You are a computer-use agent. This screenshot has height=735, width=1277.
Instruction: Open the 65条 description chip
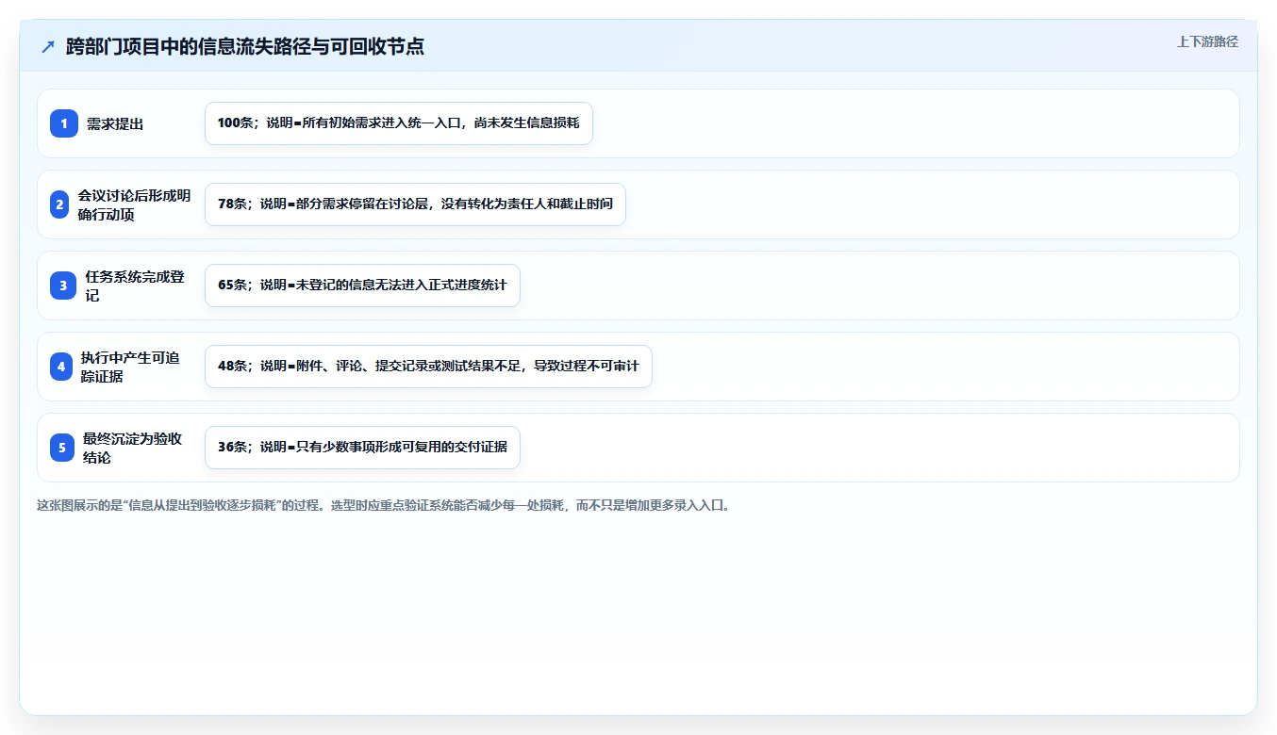click(x=362, y=286)
